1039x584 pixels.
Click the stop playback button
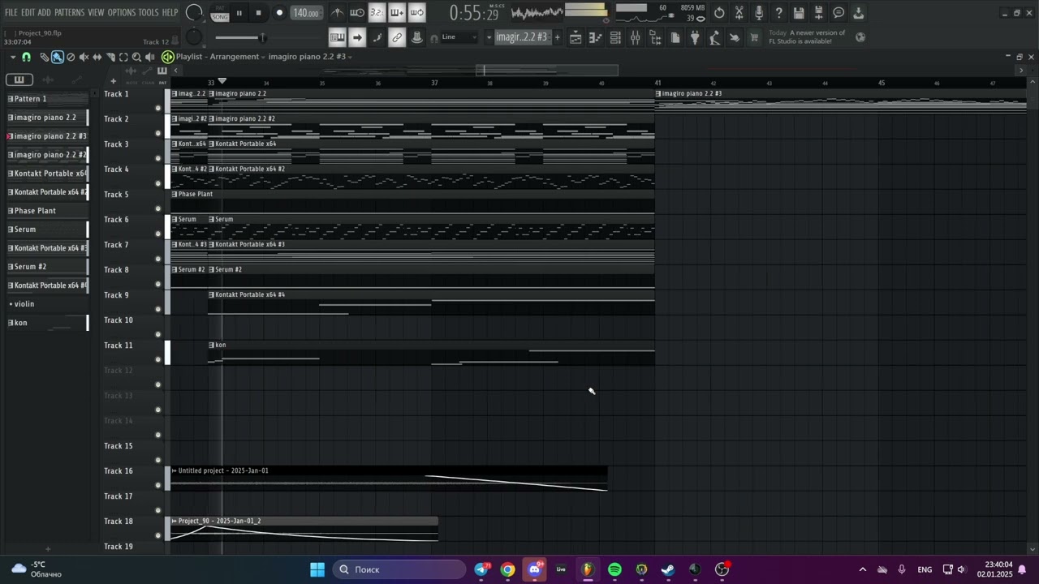point(258,13)
